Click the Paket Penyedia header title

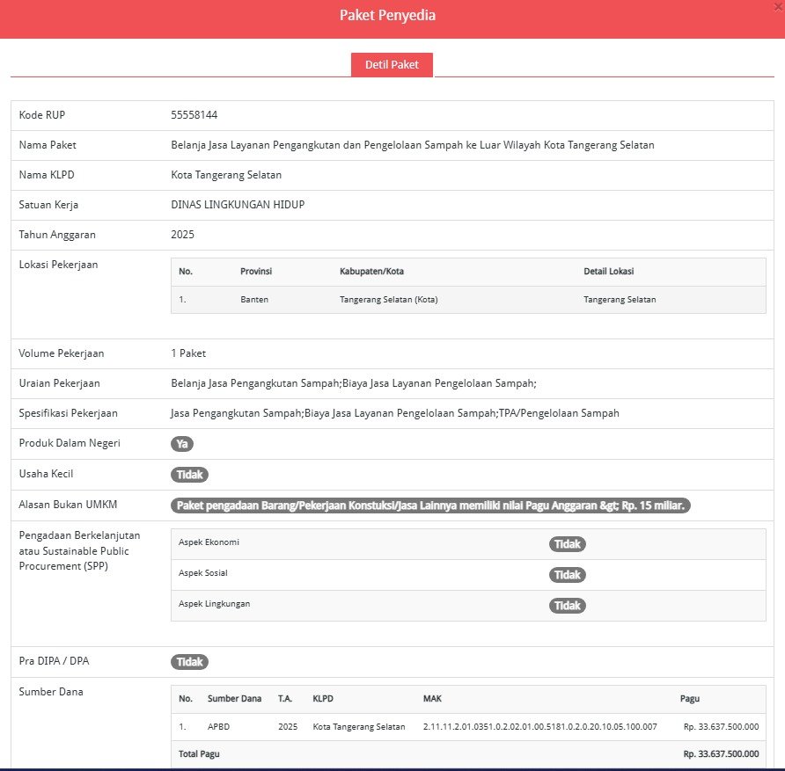pos(387,16)
